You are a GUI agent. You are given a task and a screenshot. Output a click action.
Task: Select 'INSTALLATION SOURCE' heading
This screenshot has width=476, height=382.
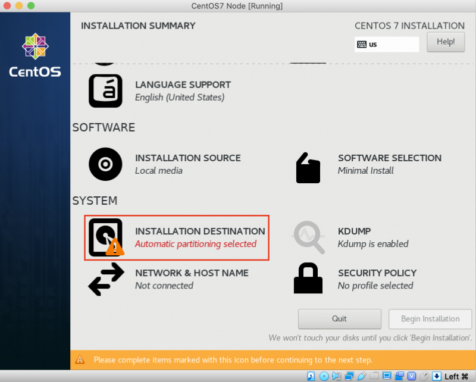pyautogui.click(x=188, y=158)
